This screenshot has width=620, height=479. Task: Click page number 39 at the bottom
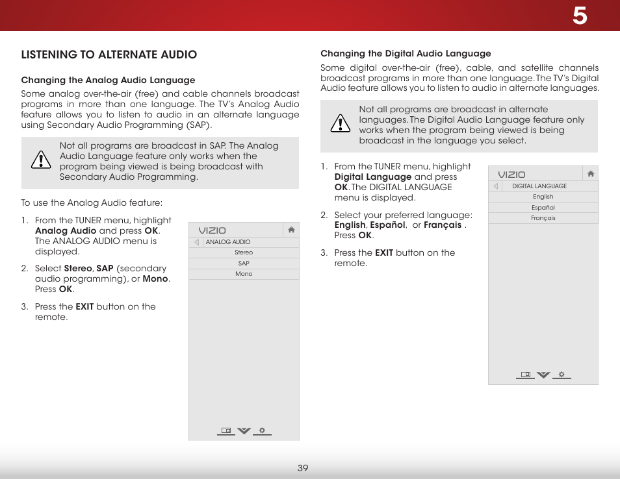(303, 468)
